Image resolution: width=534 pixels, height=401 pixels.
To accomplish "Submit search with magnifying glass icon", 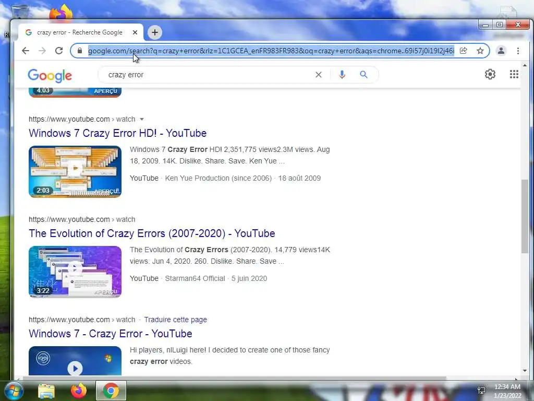I will pyautogui.click(x=363, y=75).
